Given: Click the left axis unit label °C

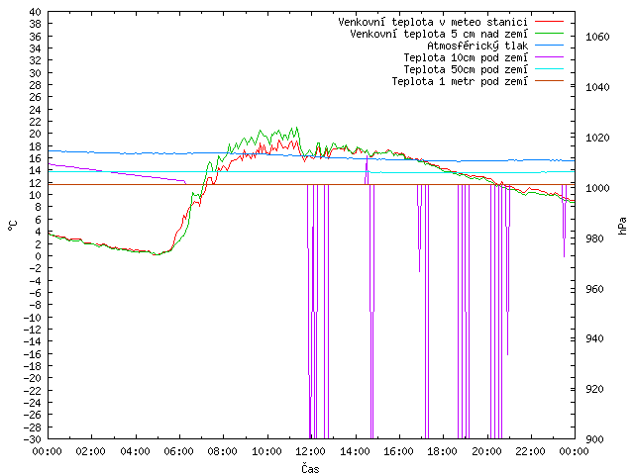Looking at the screenshot, I should click(13, 226).
